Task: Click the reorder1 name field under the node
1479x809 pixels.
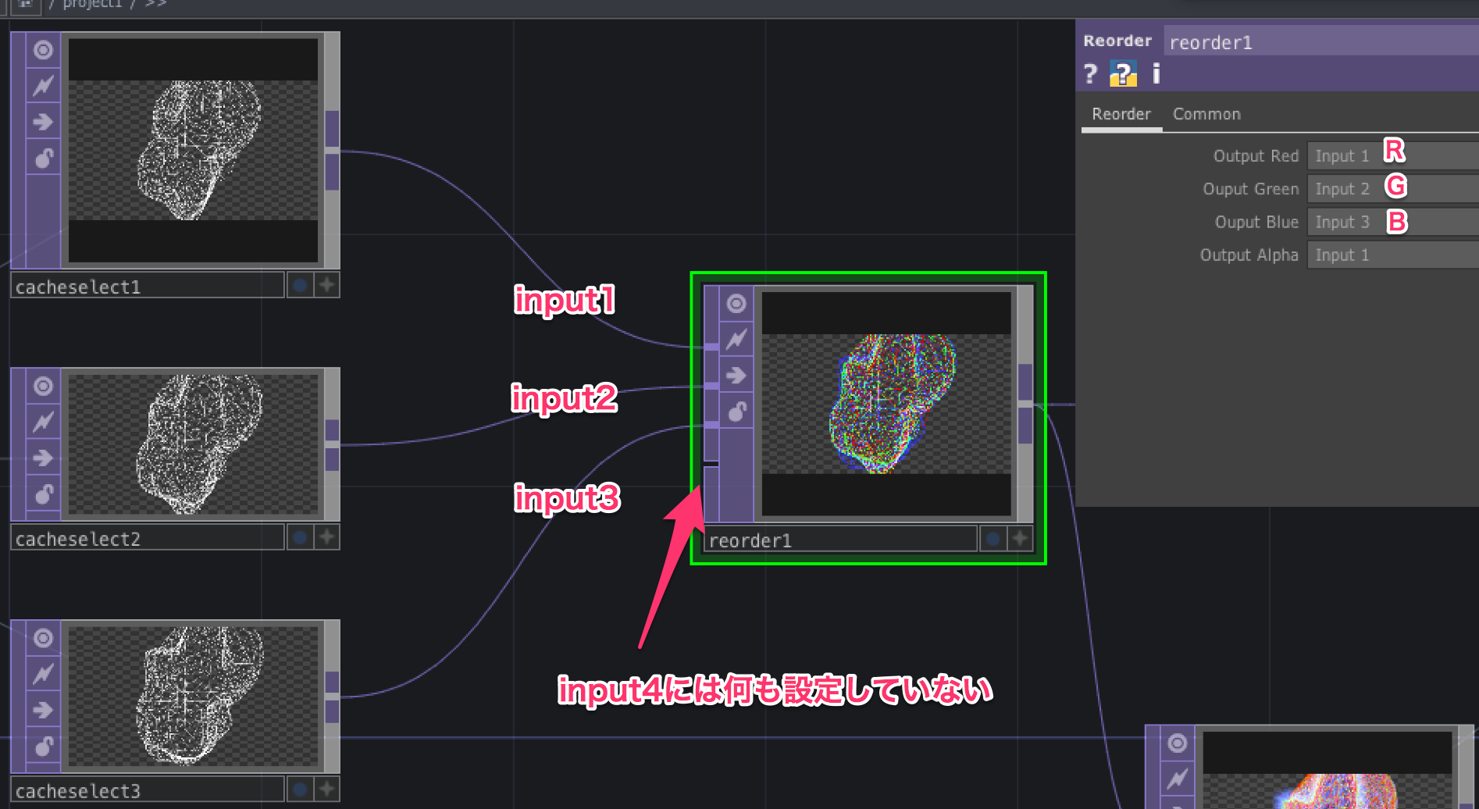Action: click(x=840, y=540)
